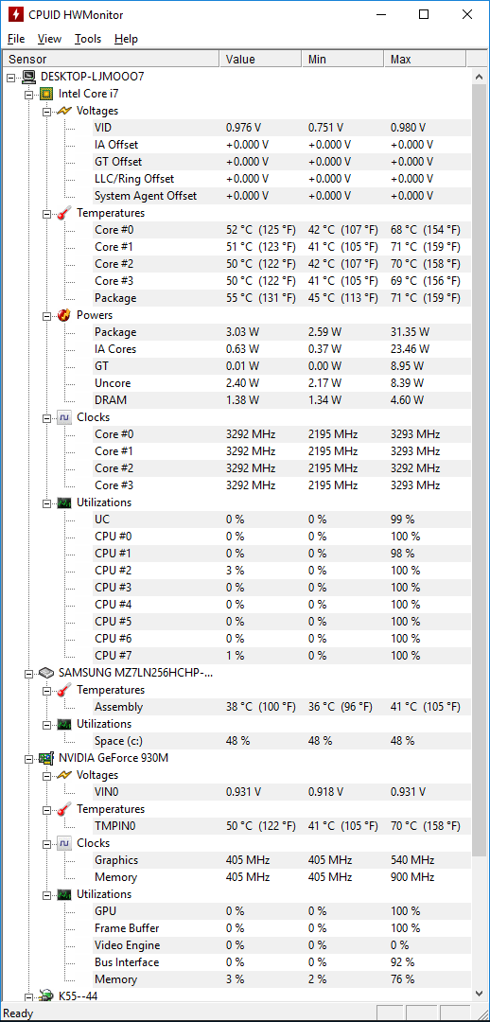This screenshot has height=1022, width=490.
Task: Click the Value column header
Action: (261, 60)
